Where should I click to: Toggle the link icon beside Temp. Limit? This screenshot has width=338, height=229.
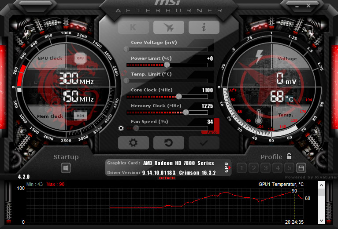124,73
